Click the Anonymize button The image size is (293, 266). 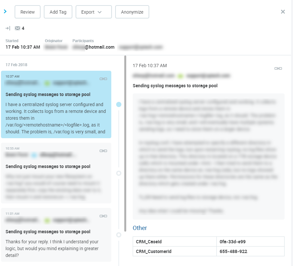132,12
